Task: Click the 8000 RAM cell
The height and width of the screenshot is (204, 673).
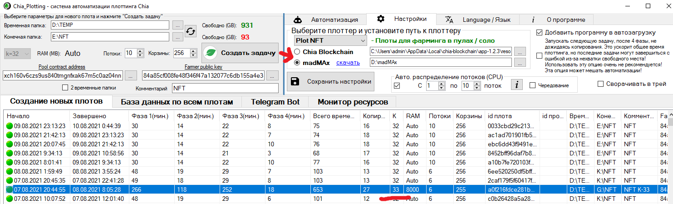Action: pyautogui.click(x=415, y=189)
